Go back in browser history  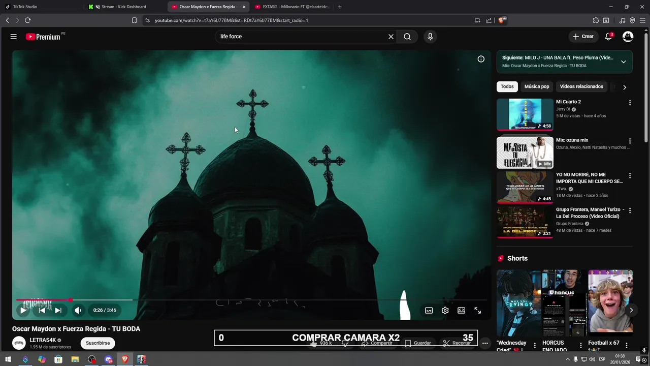point(7,20)
